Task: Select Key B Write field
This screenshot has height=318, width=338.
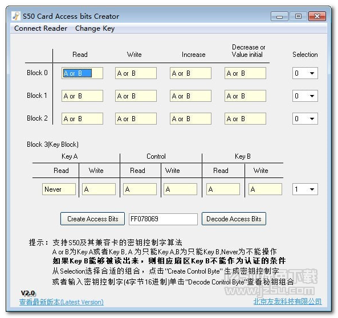Action: pyautogui.click(x=266, y=189)
